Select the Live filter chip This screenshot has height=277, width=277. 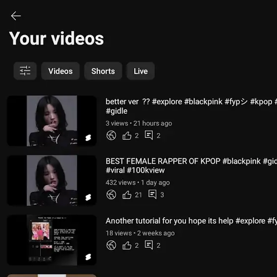click(140, 71)
